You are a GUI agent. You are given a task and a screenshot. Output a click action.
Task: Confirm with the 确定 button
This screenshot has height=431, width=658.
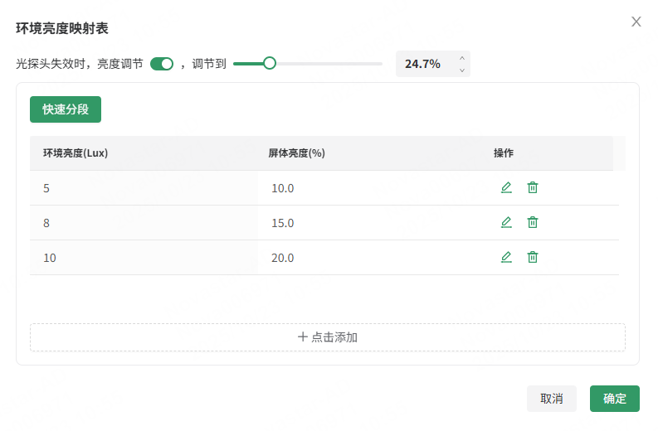[x=614, y=399]
